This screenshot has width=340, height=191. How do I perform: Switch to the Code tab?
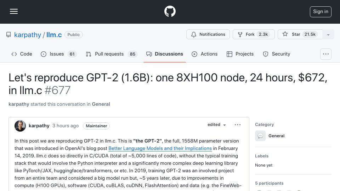22,54
